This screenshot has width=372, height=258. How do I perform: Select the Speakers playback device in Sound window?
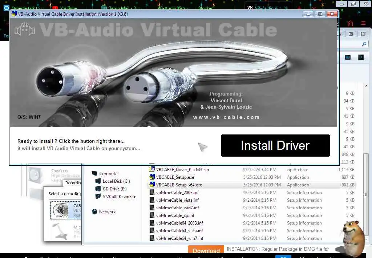(54, 176)
